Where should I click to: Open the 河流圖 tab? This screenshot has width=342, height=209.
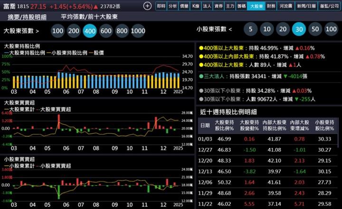pyautogui.click(x=285, y=6)
